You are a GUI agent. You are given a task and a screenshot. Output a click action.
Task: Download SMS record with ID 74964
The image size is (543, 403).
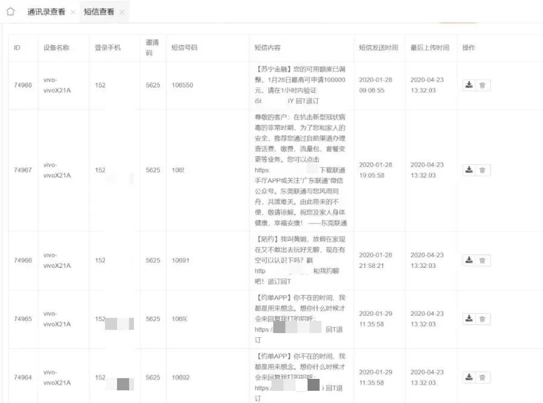[x=469, y=377]
